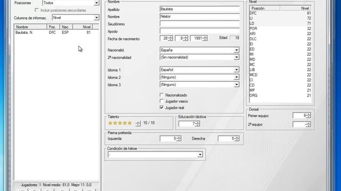Enable the Jugador vasco checkbox
Screen dimensions: 341x191
pyautogui.click(x=161, y=101)
